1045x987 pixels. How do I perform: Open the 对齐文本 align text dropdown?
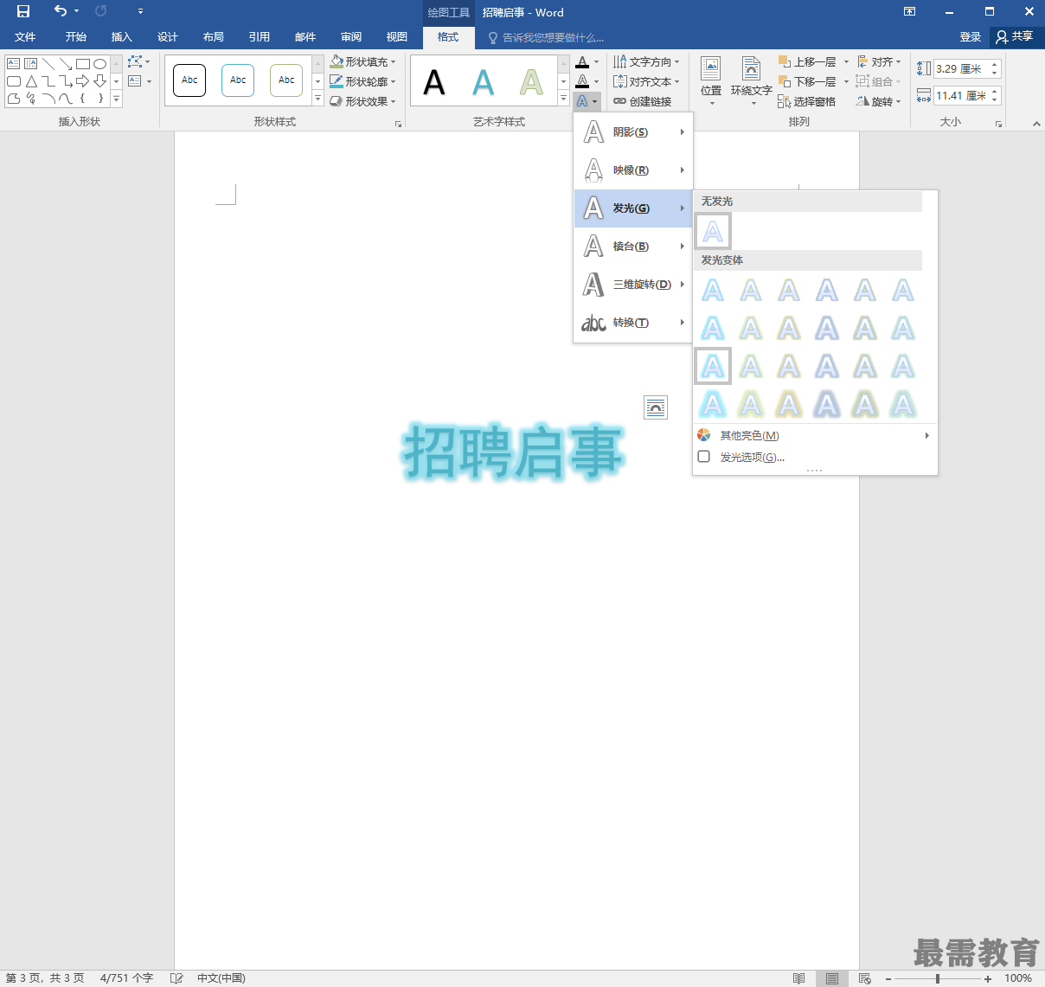click(646, 81)
